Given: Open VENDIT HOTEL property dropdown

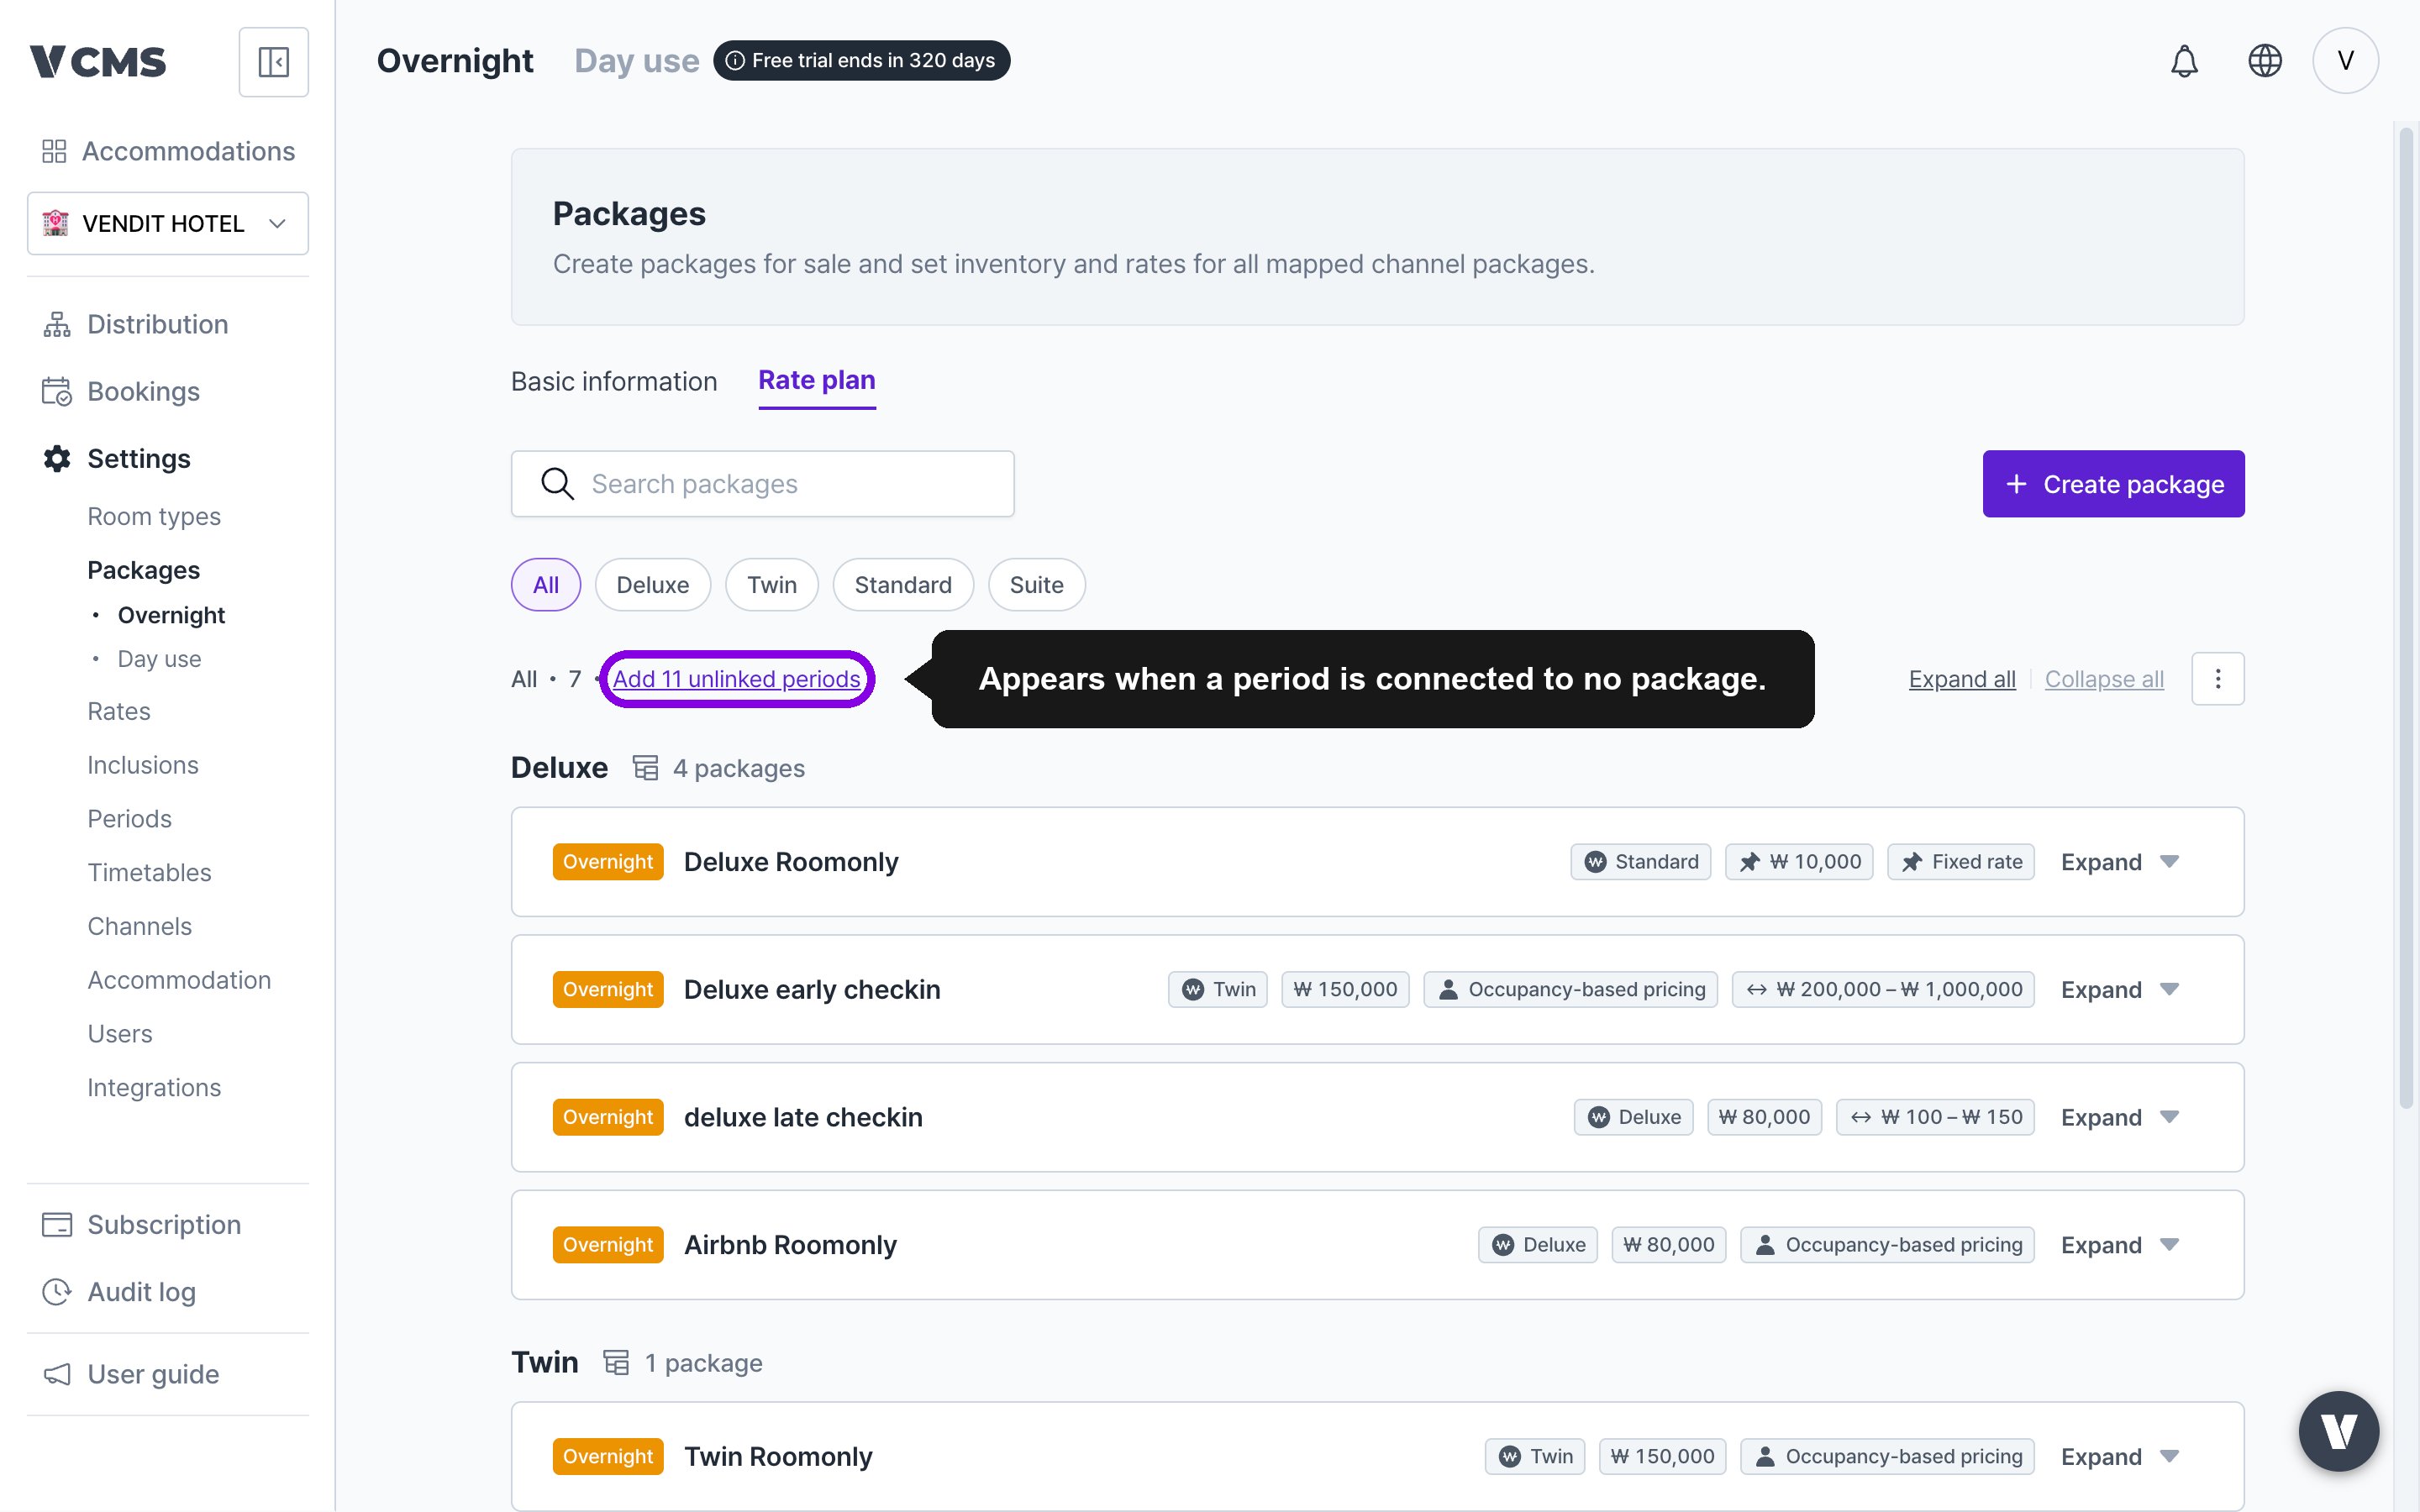Looking at the screenshot, I should click(168, 223).
